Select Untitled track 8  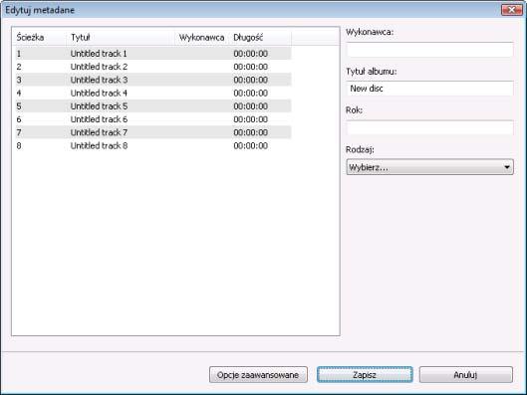coord(99,145)
